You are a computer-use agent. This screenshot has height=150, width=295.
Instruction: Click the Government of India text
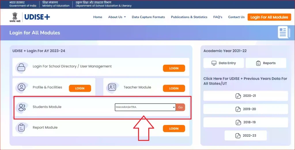[23, 6]
